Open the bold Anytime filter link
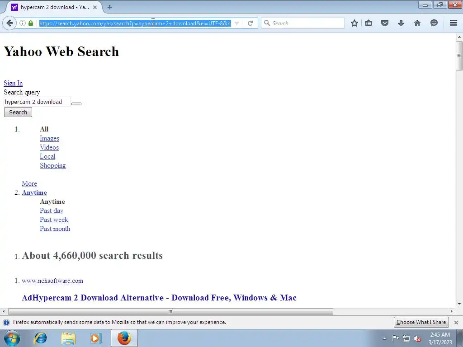463x347 pixels. click(x=34, y=192)
